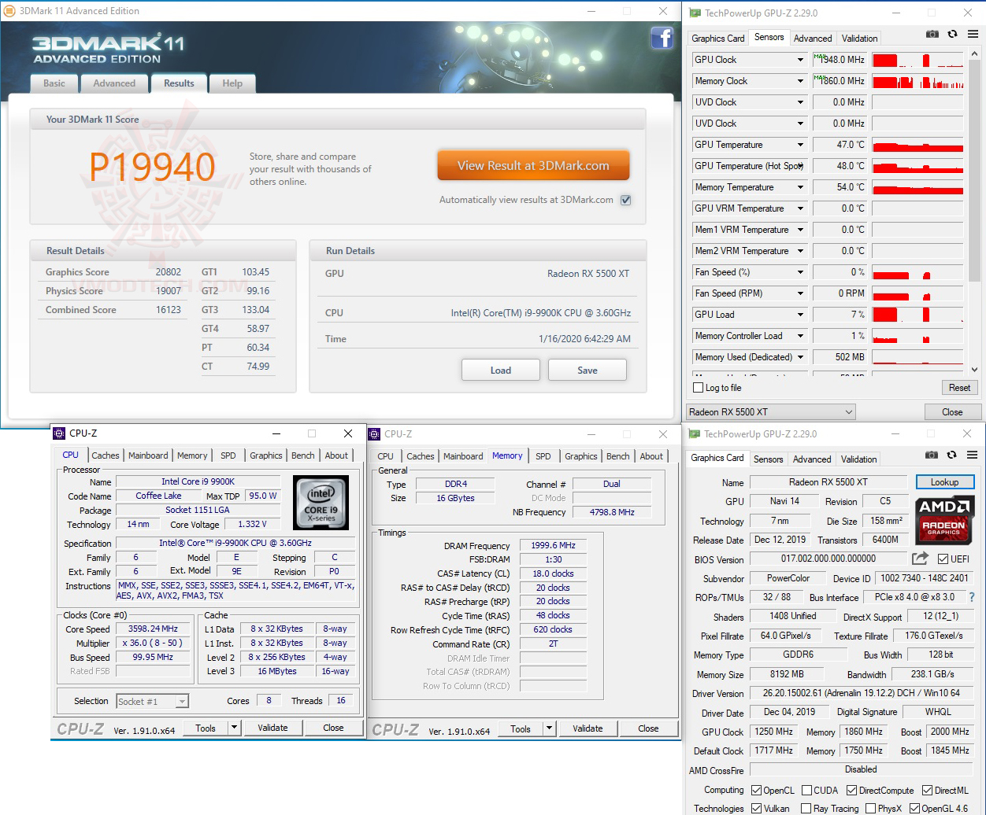Open the Help tab in 3DMark
The image size is (986, 815).
click(x=232, y=83)
